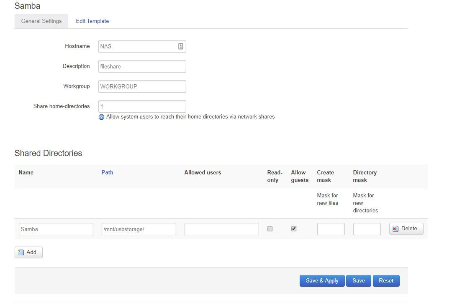Click the Directory mask column header

pyautogui.click(x=365, y=176)
